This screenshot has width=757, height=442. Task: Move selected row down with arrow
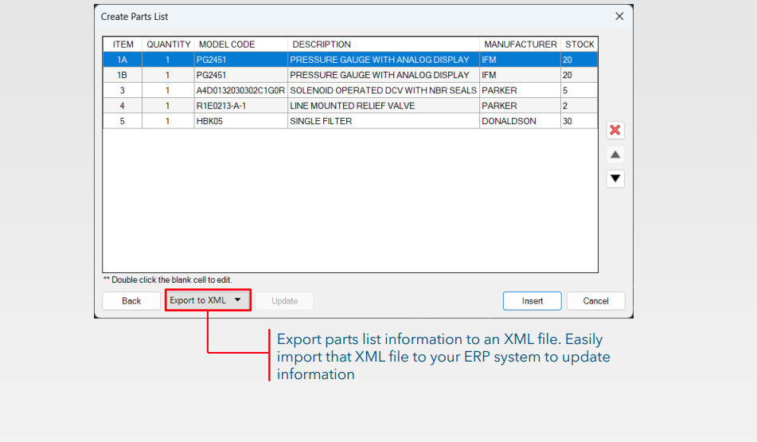pyautogui.click(x=615, y=178)
